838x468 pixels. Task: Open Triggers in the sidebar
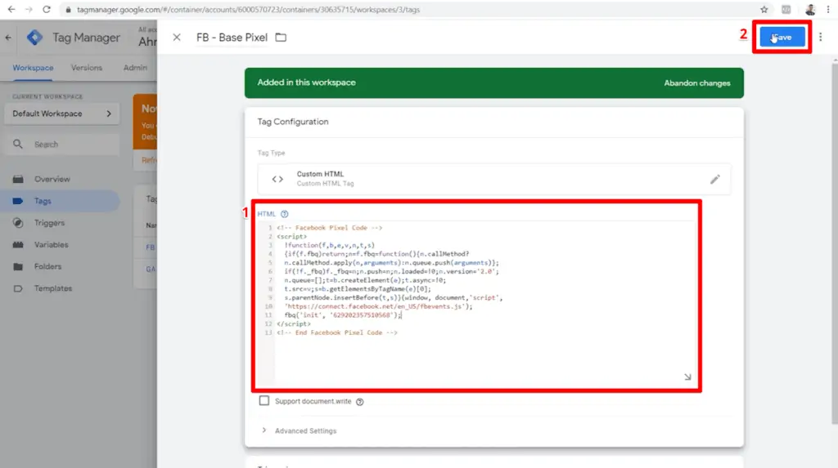[49, 223]
